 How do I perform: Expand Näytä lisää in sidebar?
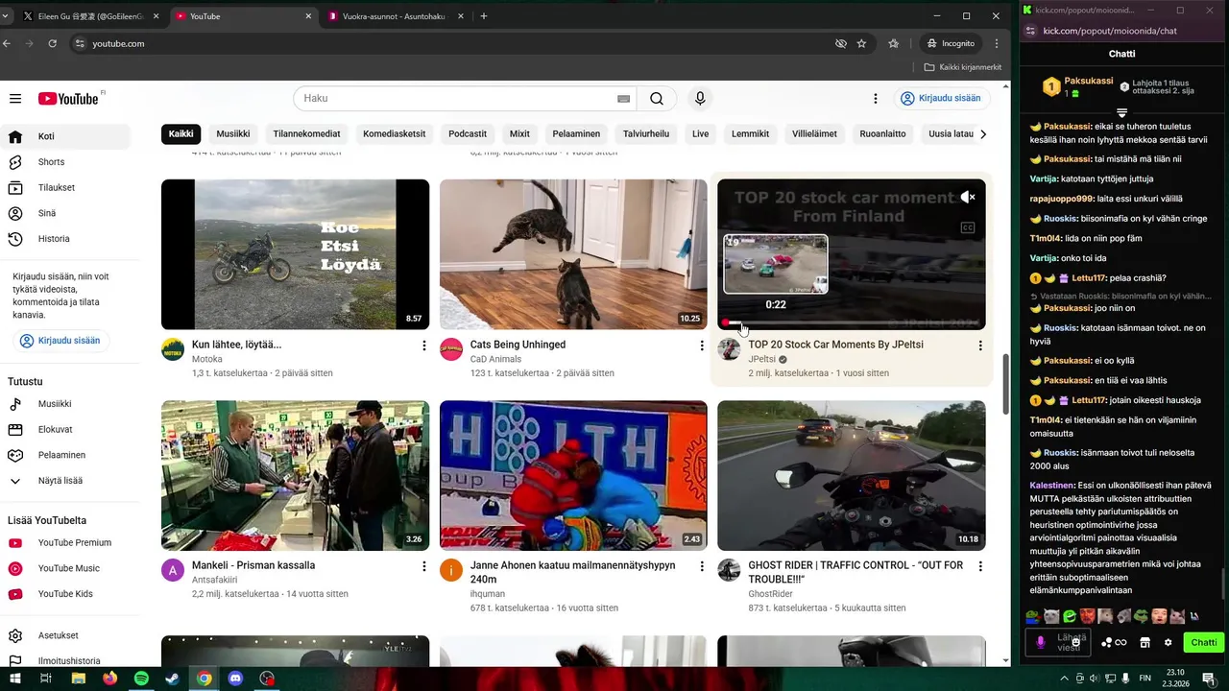click(65, 481)
